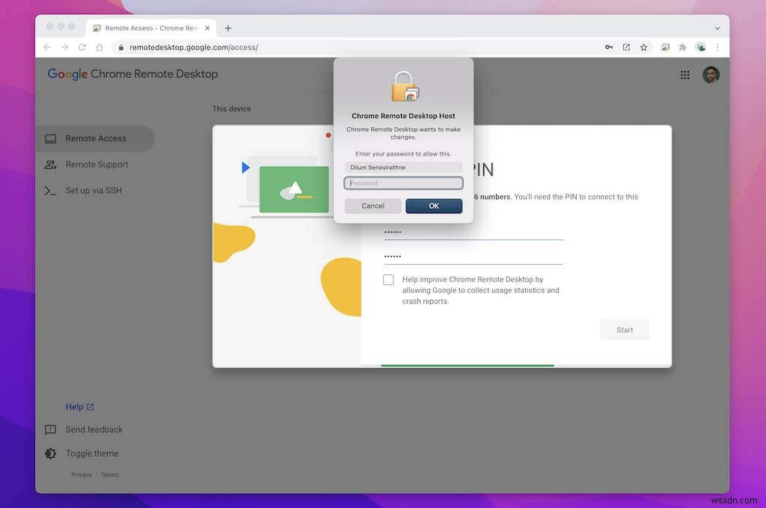The image size is (766, 508).
Task: Open the Help link
Action: pos(76,406)
